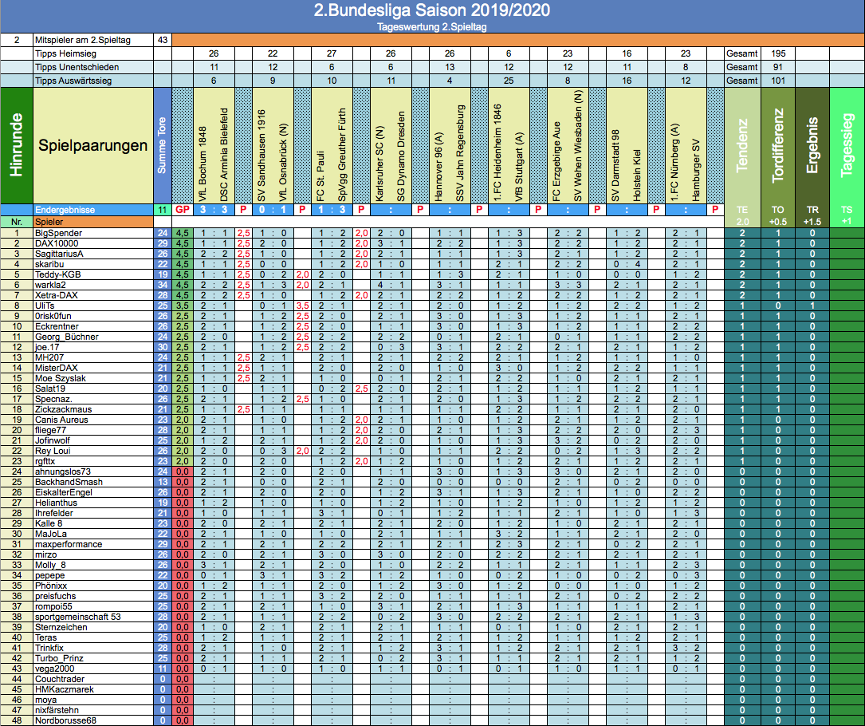
Task: Select the bright green "Tagessieg" column header
Action: coord(847,145)
